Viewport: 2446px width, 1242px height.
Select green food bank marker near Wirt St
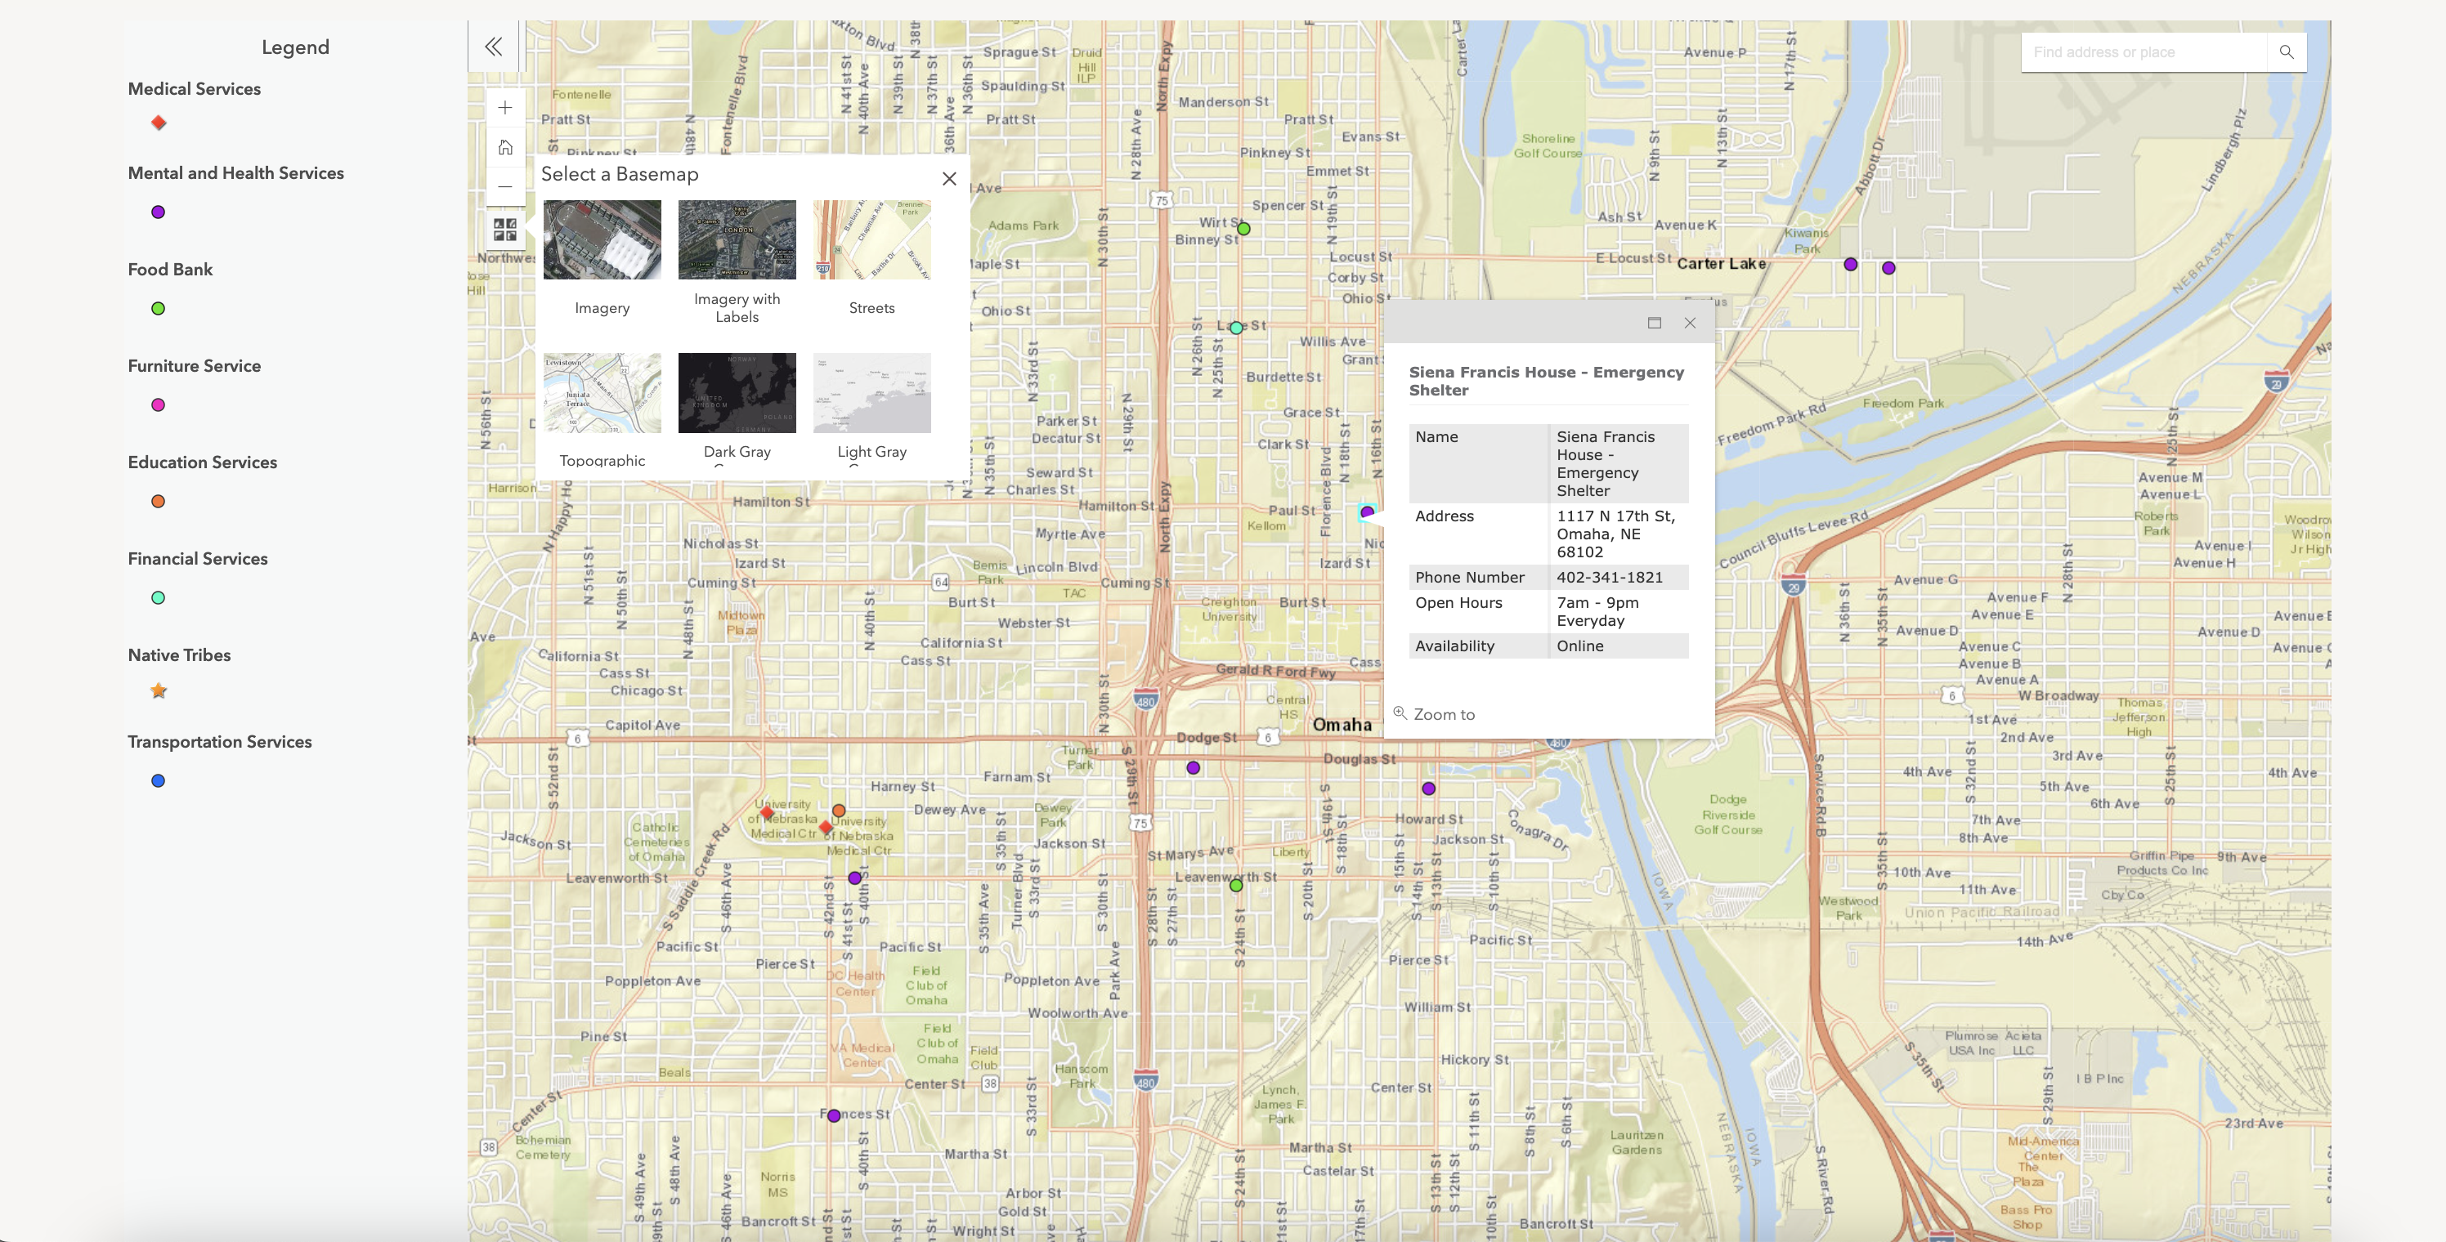click(x=1244, y=229)
